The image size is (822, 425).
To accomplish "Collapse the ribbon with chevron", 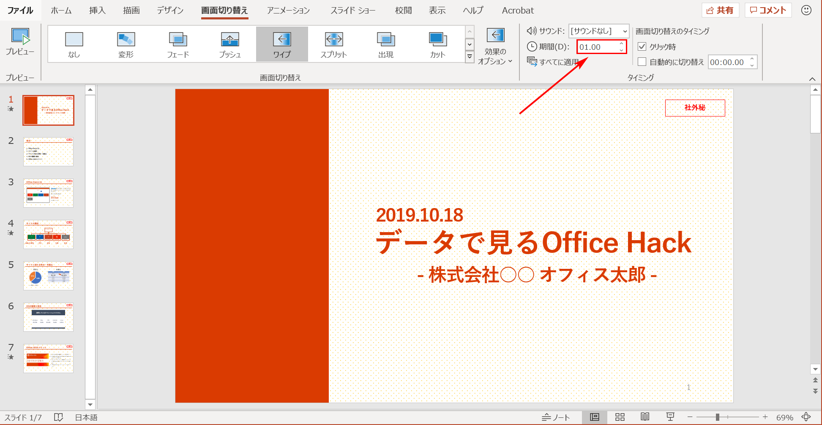I will [812, 79].
